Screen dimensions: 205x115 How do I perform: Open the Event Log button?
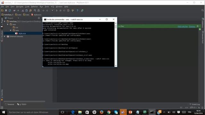195,104
